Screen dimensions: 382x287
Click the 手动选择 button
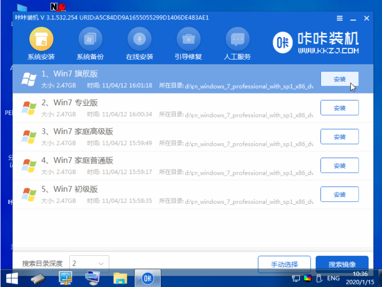click(x=284, y=264)
